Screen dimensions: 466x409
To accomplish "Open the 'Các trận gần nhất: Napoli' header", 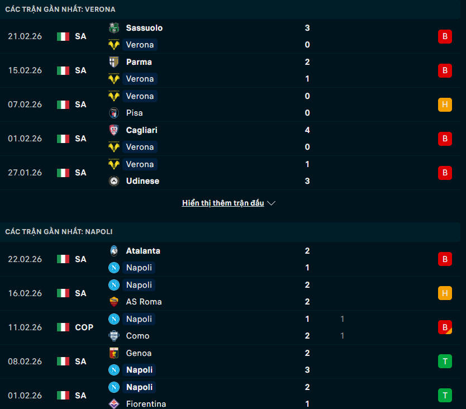I will tap(59, 231).
